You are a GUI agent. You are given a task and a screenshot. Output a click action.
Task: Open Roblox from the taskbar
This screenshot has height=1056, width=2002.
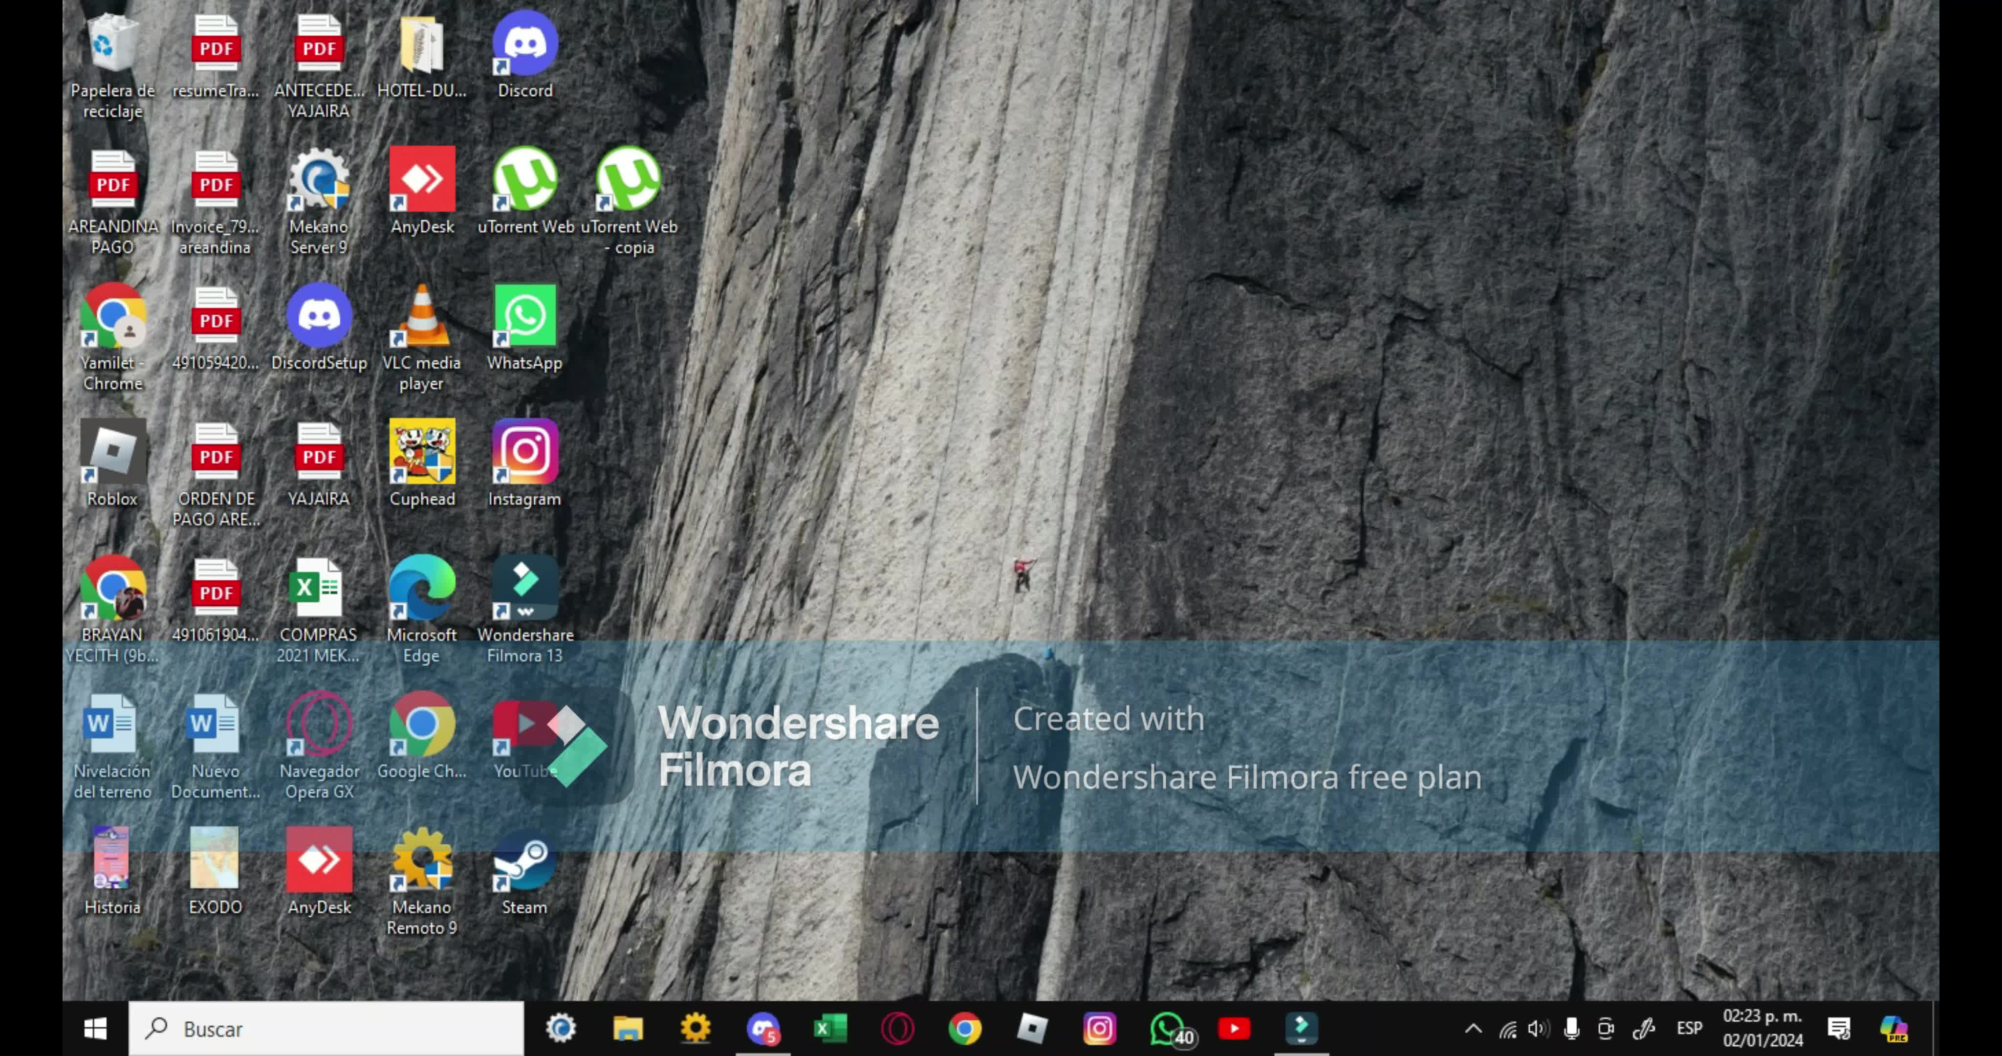point(1032,1029)
